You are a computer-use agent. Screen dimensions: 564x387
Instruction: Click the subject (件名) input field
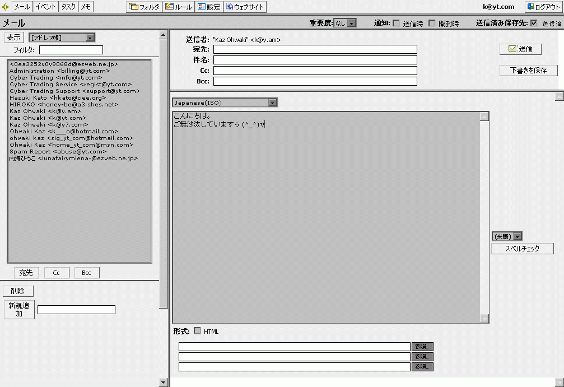click(x=315, y=60)
